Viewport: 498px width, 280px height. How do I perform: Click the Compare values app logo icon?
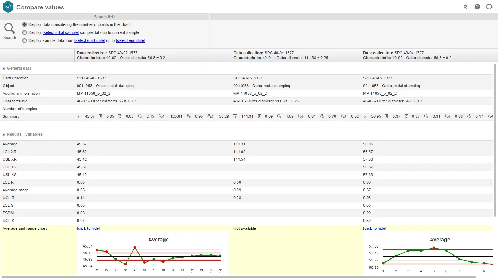point(8,7)
